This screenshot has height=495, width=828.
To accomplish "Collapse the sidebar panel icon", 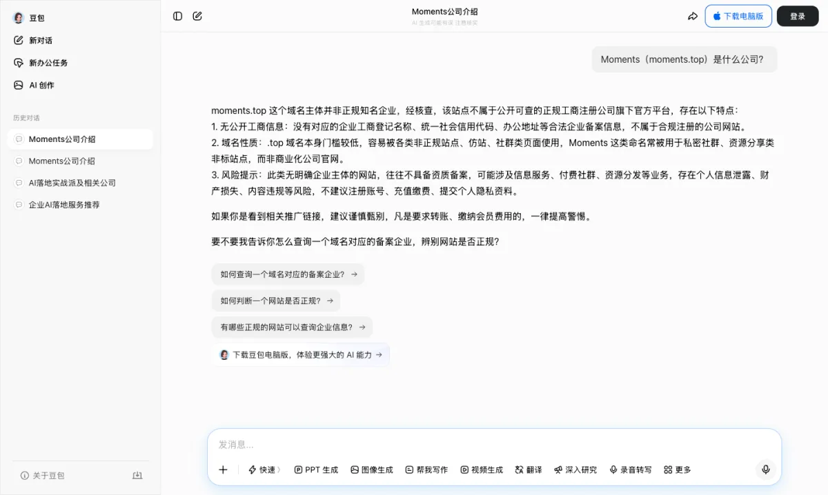I will 178,16.
